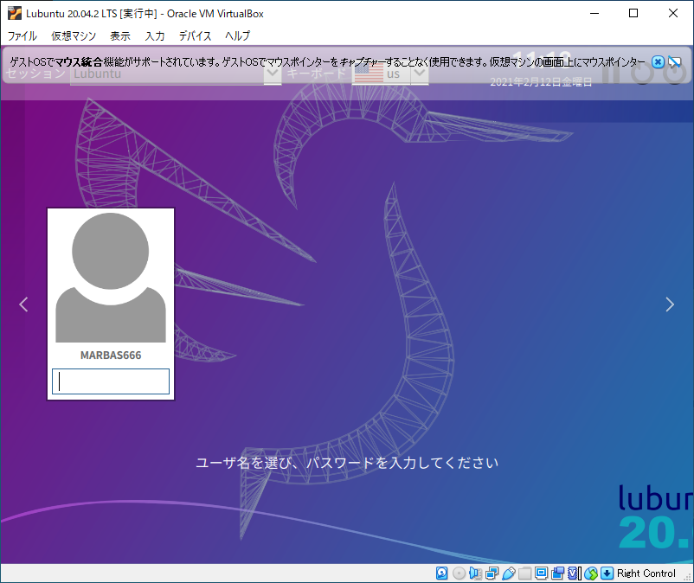Click the VirtualBox icon in title bar
This screenshot has width=694, height=583.
click(x=14, y=13)
